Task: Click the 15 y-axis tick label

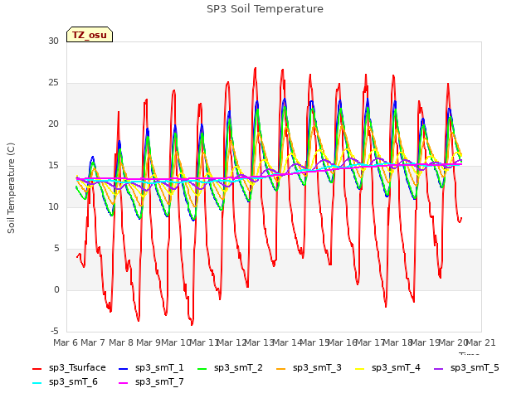Action: pos(53,166)
